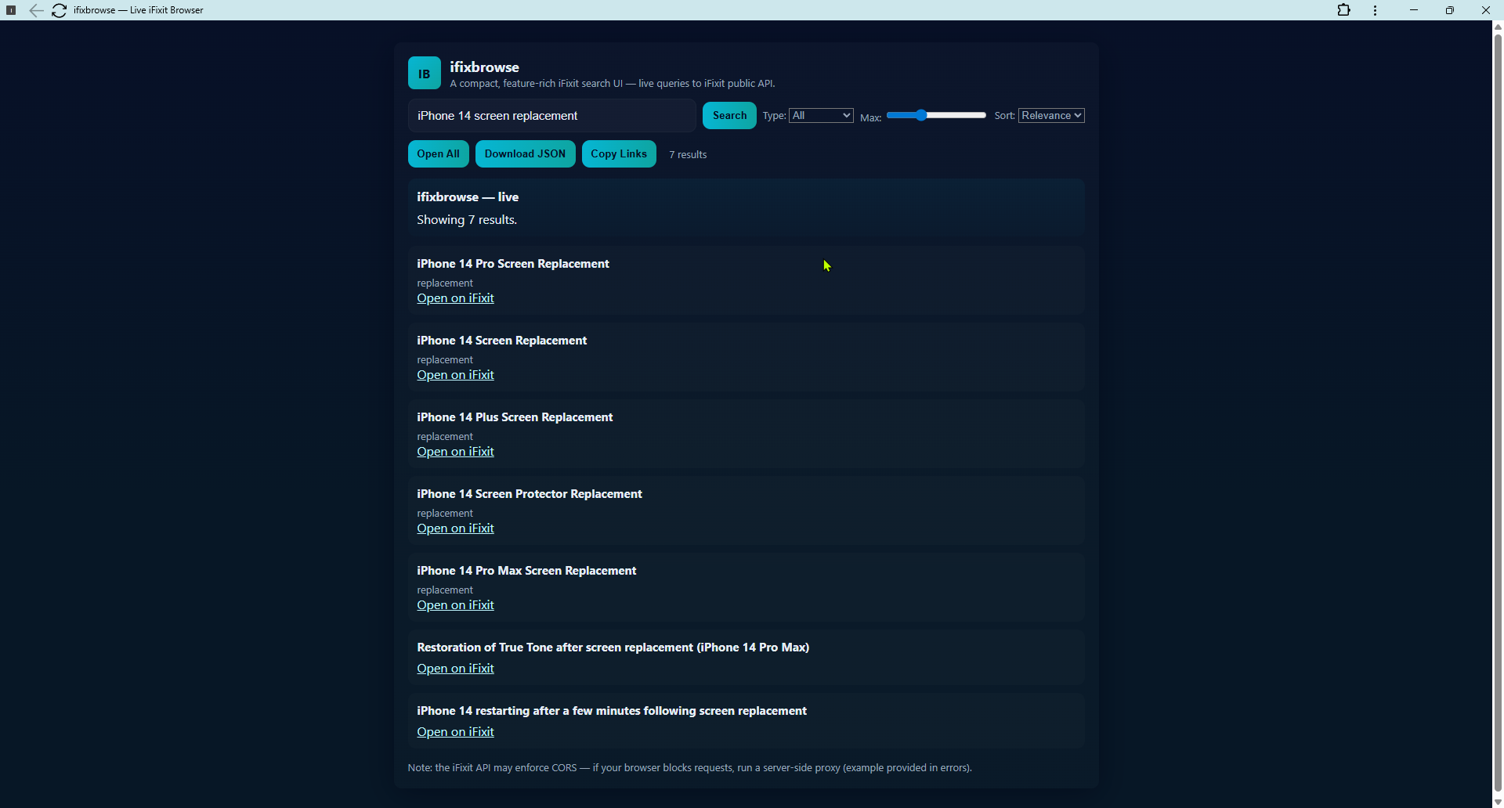
Task: Click the 'iPhone 14 Plus Screen Replacement' title
Action: click(515, 417)
